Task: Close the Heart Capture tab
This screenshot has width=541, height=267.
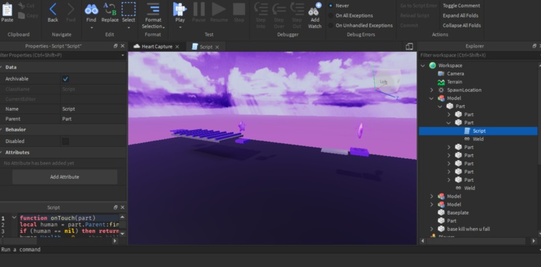Action: tap(177, 46)
